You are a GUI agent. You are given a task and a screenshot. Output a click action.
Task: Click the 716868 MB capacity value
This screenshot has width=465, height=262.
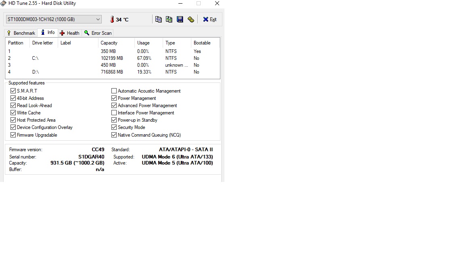click(112, 72)
